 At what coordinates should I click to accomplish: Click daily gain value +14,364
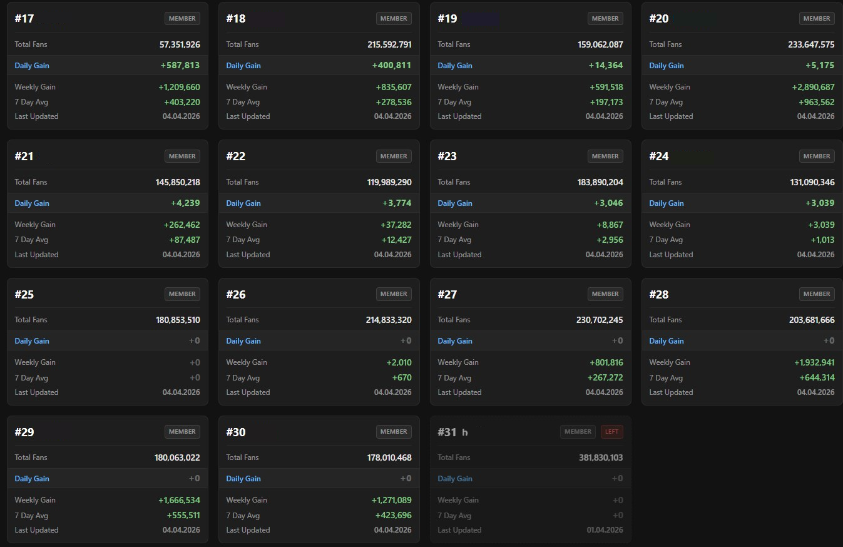point(606,66)
